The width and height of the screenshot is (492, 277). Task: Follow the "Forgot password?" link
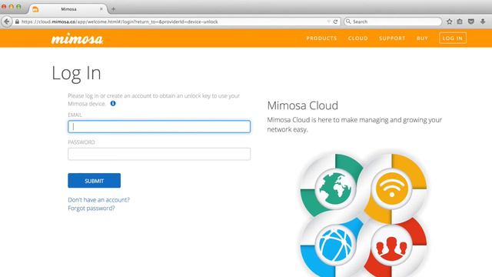click(x=91, y=209)
